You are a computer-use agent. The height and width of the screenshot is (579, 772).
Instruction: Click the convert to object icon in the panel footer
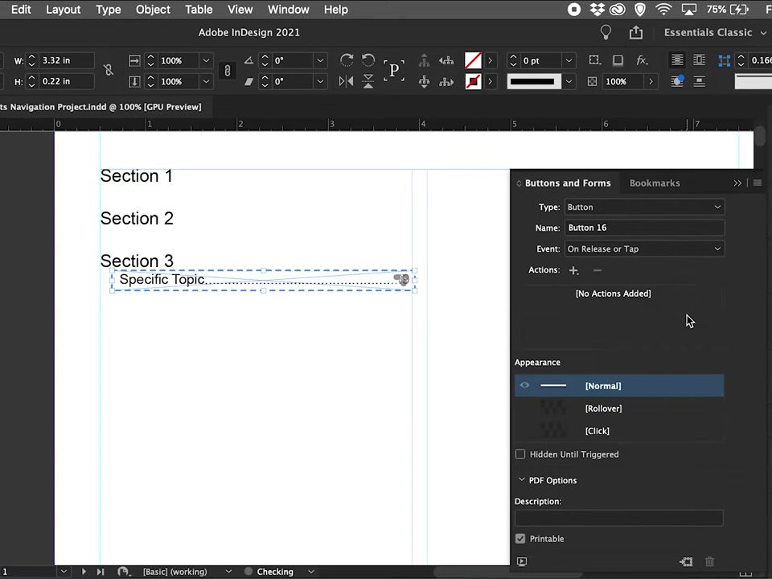click(x=686, y=562)
